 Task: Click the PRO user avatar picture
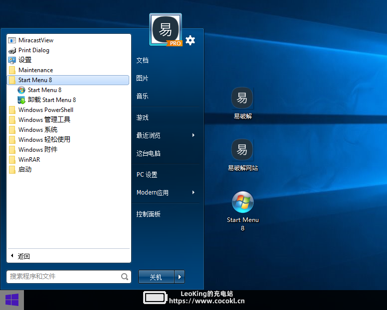166,29
